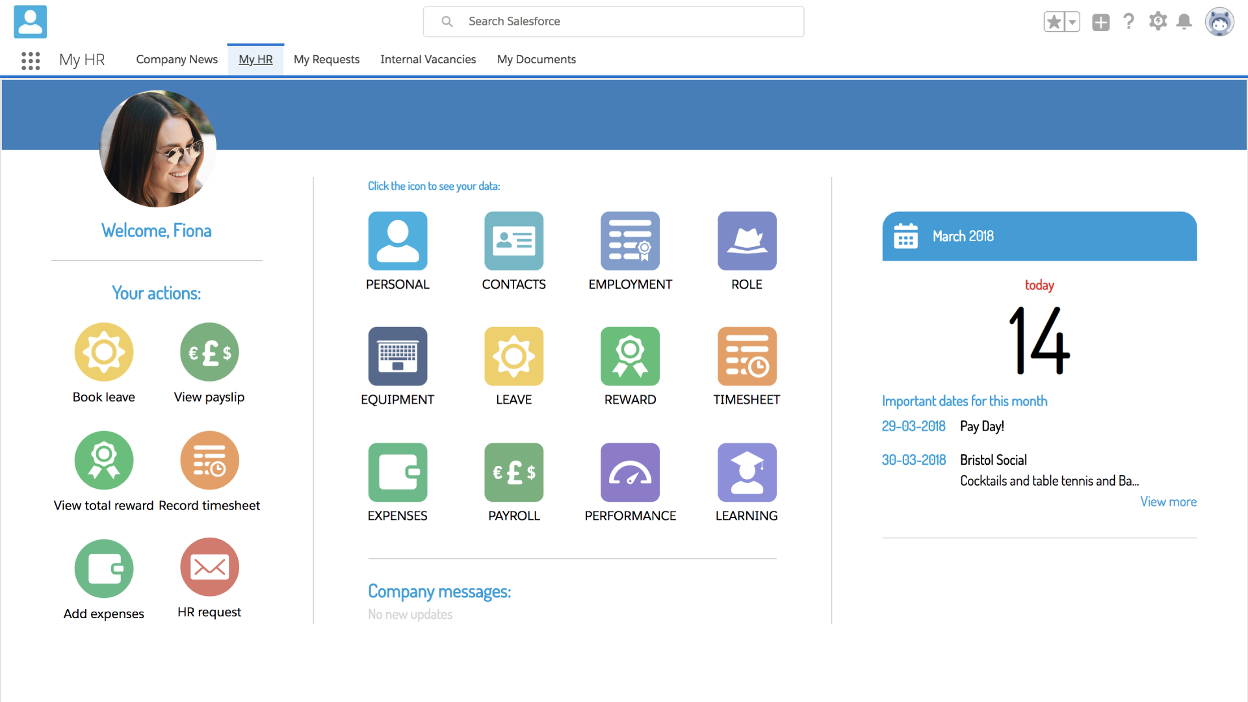Open the Role icon
The height and width of the screenshot is (702, 1248).
(746, 240)
